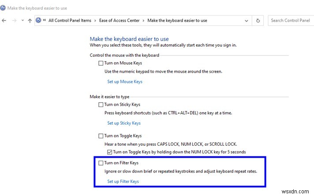The height and width of the screenshot is (196, 314).
Task: Click the page heading Make the keyboard easier to use
Action: (x=129, y=39)
